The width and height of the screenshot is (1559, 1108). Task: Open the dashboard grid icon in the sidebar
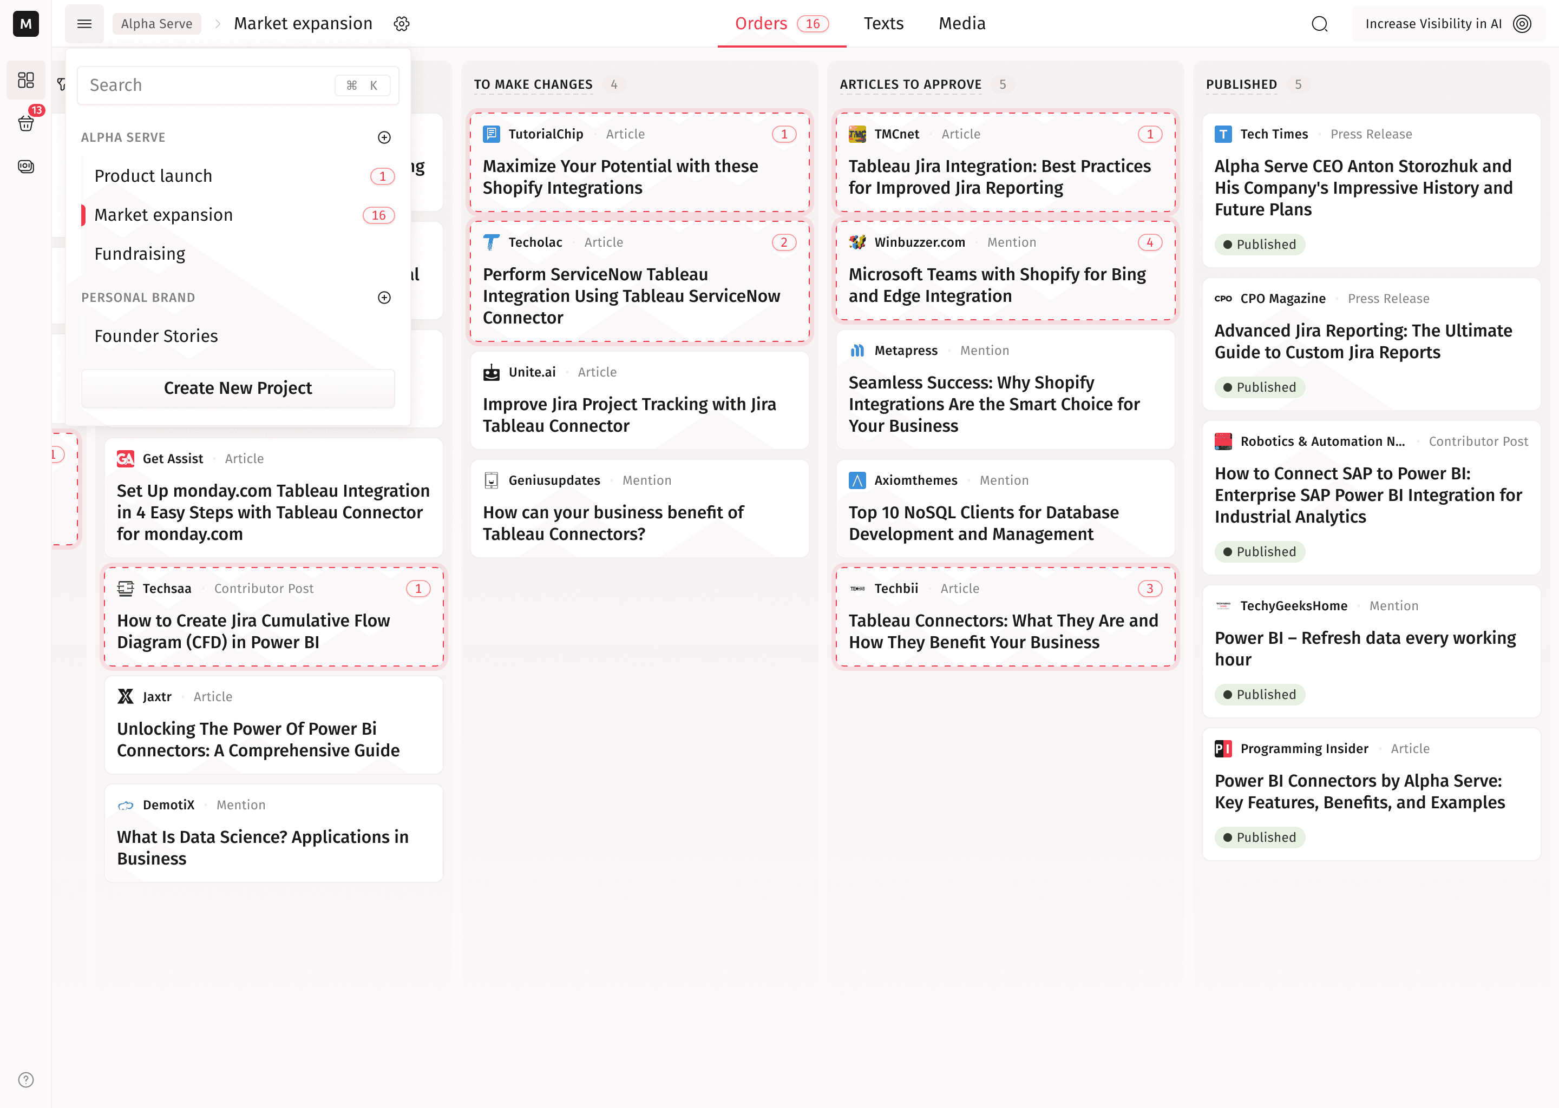click(25, 80)
